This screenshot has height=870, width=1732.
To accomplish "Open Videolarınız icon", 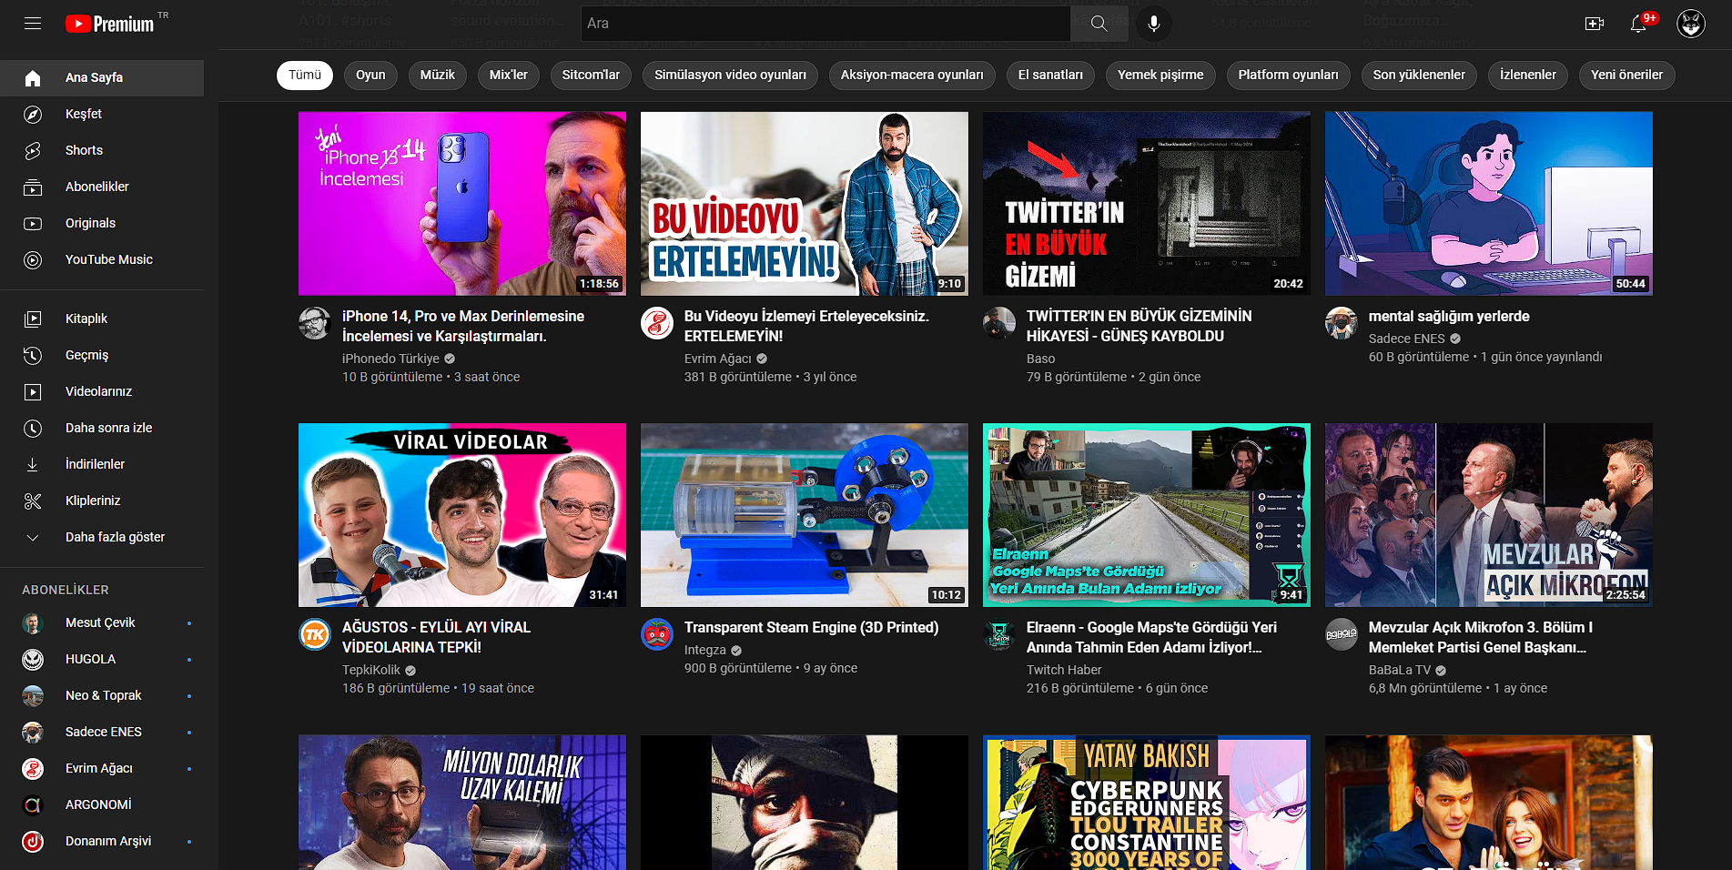I will pyautogui.click(x=33, y=392).
